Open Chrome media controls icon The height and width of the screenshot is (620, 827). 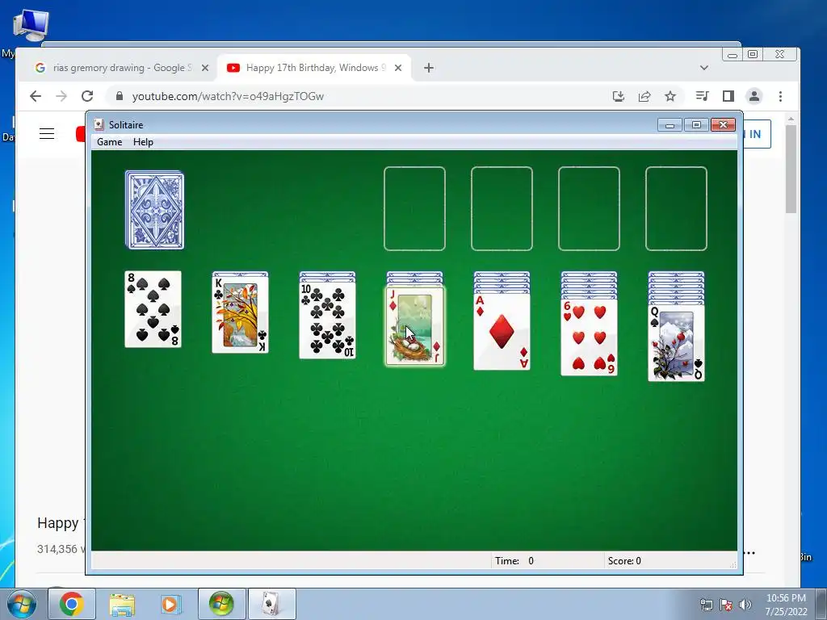click(702, 96)
